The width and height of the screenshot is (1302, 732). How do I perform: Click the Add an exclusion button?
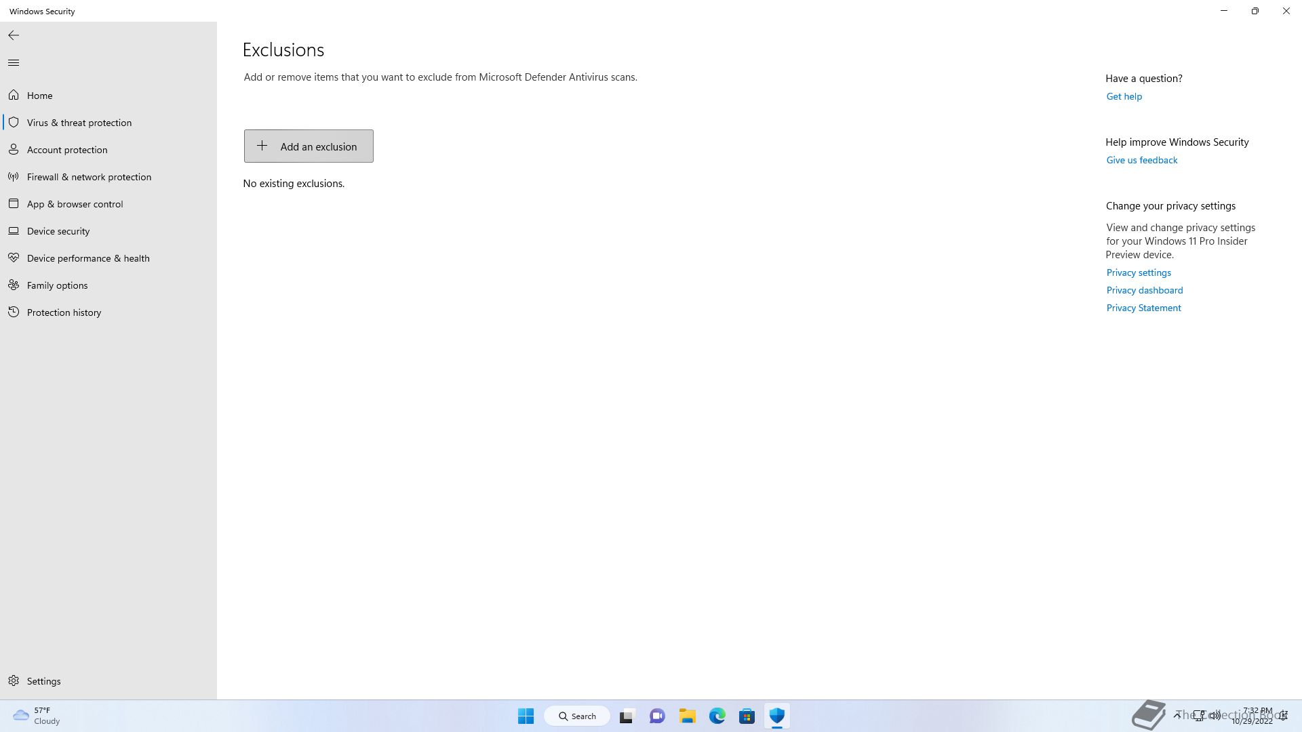[309, 146]
